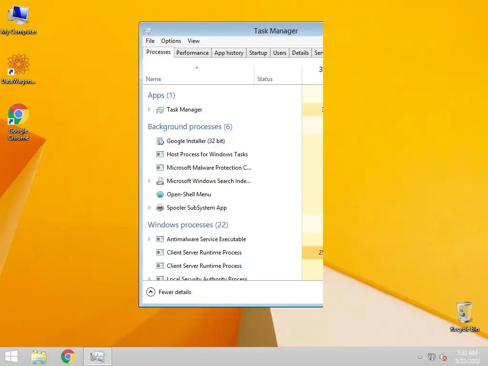Viewport: 488px width, 366px height.
Task: Click the Spooler SubSystem App printer icon
Action: 160,208
